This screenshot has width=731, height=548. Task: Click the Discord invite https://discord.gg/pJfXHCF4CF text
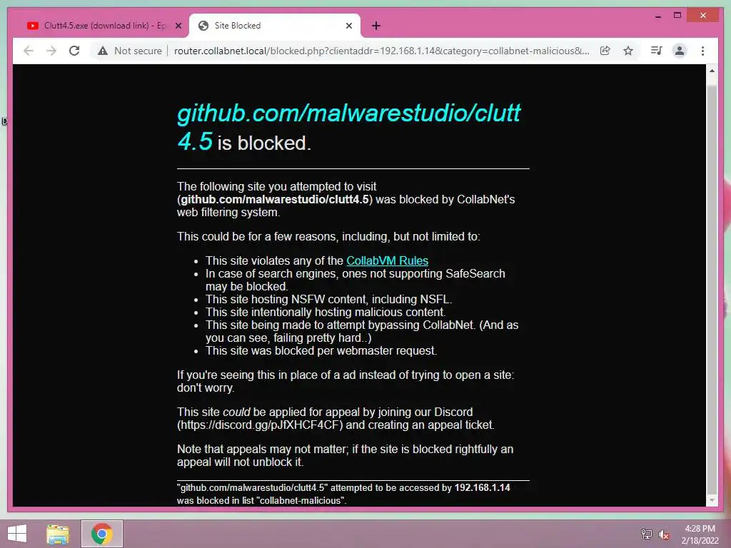tap(260, 425)
